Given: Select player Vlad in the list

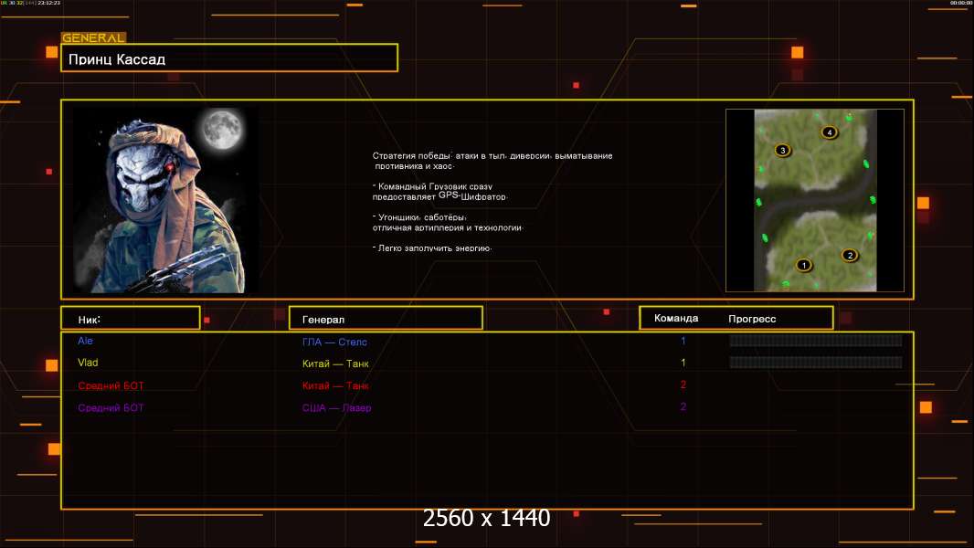Looking at the screenshot, I should pos(87,363).
